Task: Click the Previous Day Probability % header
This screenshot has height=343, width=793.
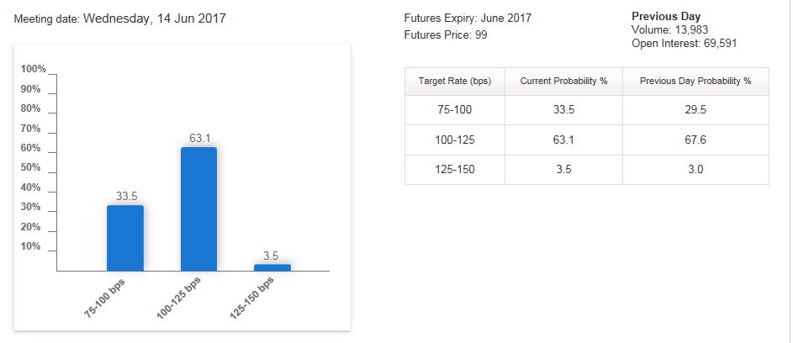Action: coord(695,82)
